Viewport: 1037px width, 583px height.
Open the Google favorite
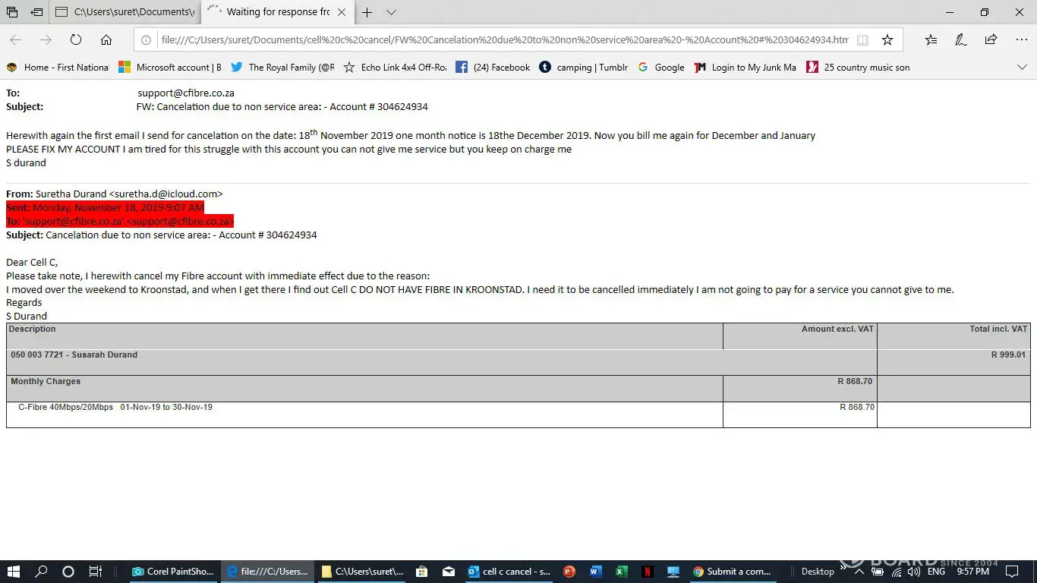(x=661, y=68)
